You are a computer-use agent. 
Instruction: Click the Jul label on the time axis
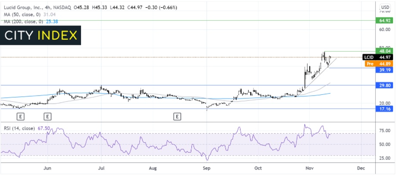[101, 169]
